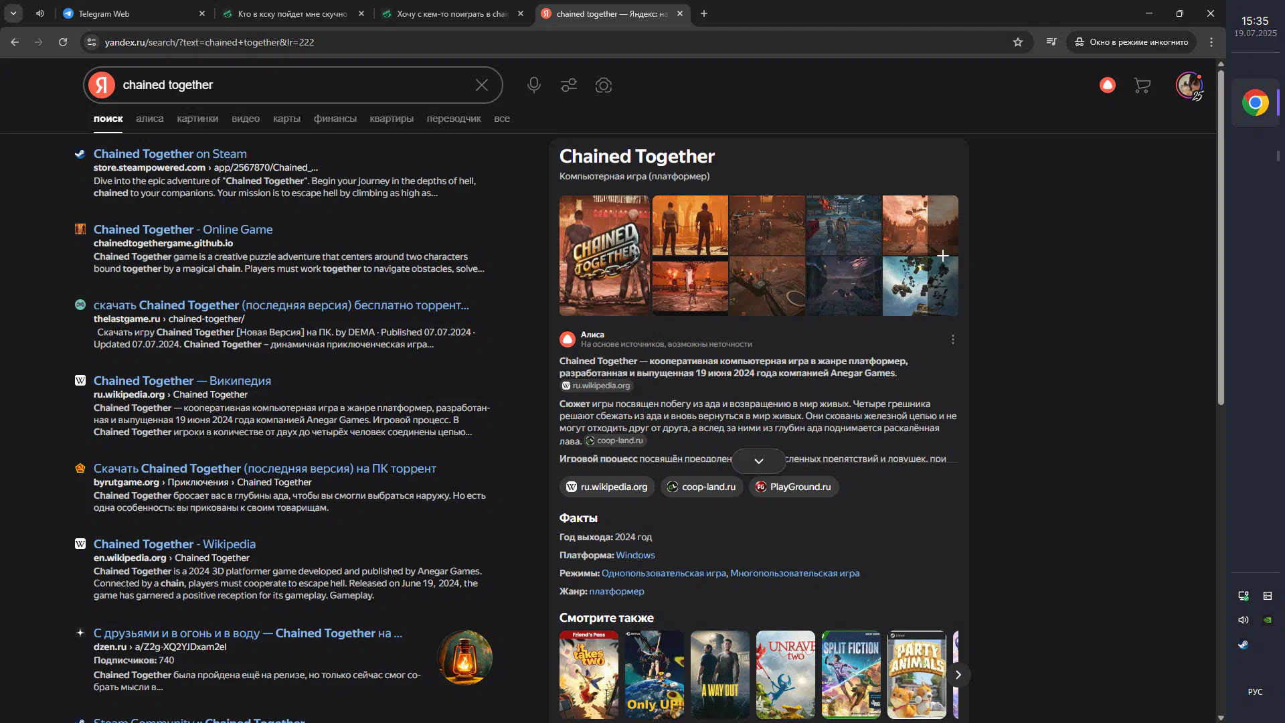This screenshot has height=723, width=1285.
Task: Open thelastgame.ru torrent download result
Action: coord(281,305)
